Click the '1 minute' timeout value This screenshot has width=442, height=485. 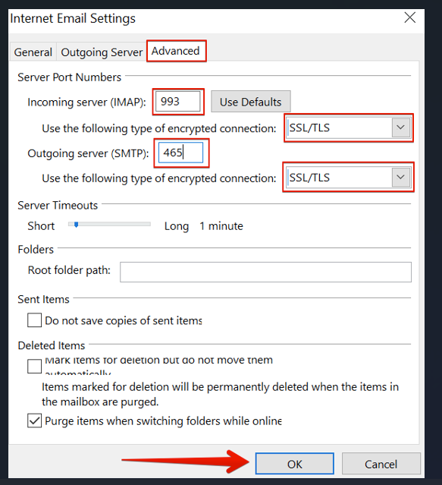click(221, 226)
